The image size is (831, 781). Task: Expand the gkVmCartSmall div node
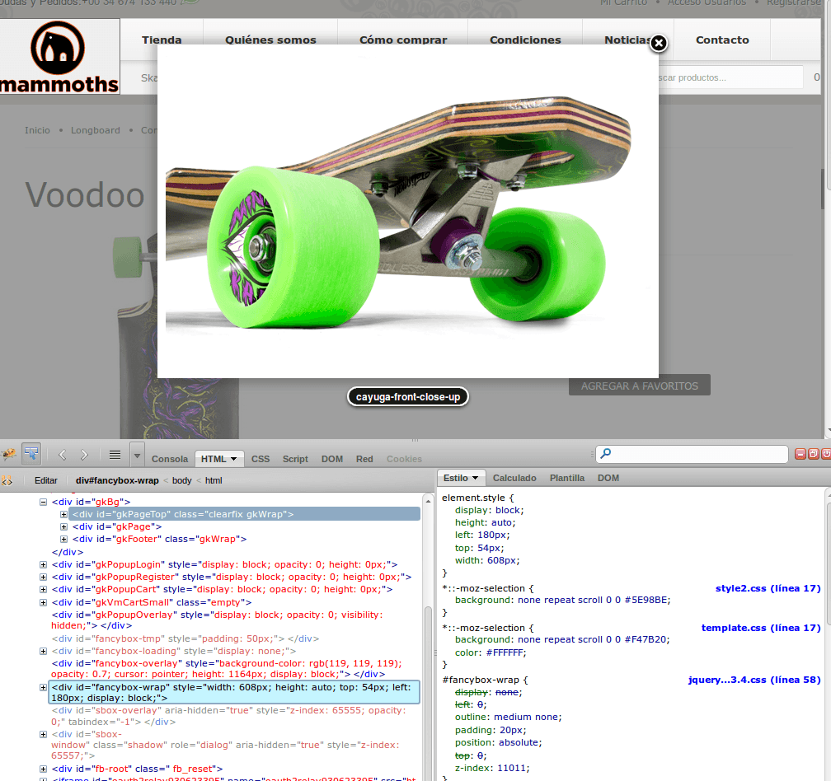click(x=43, y=602)
